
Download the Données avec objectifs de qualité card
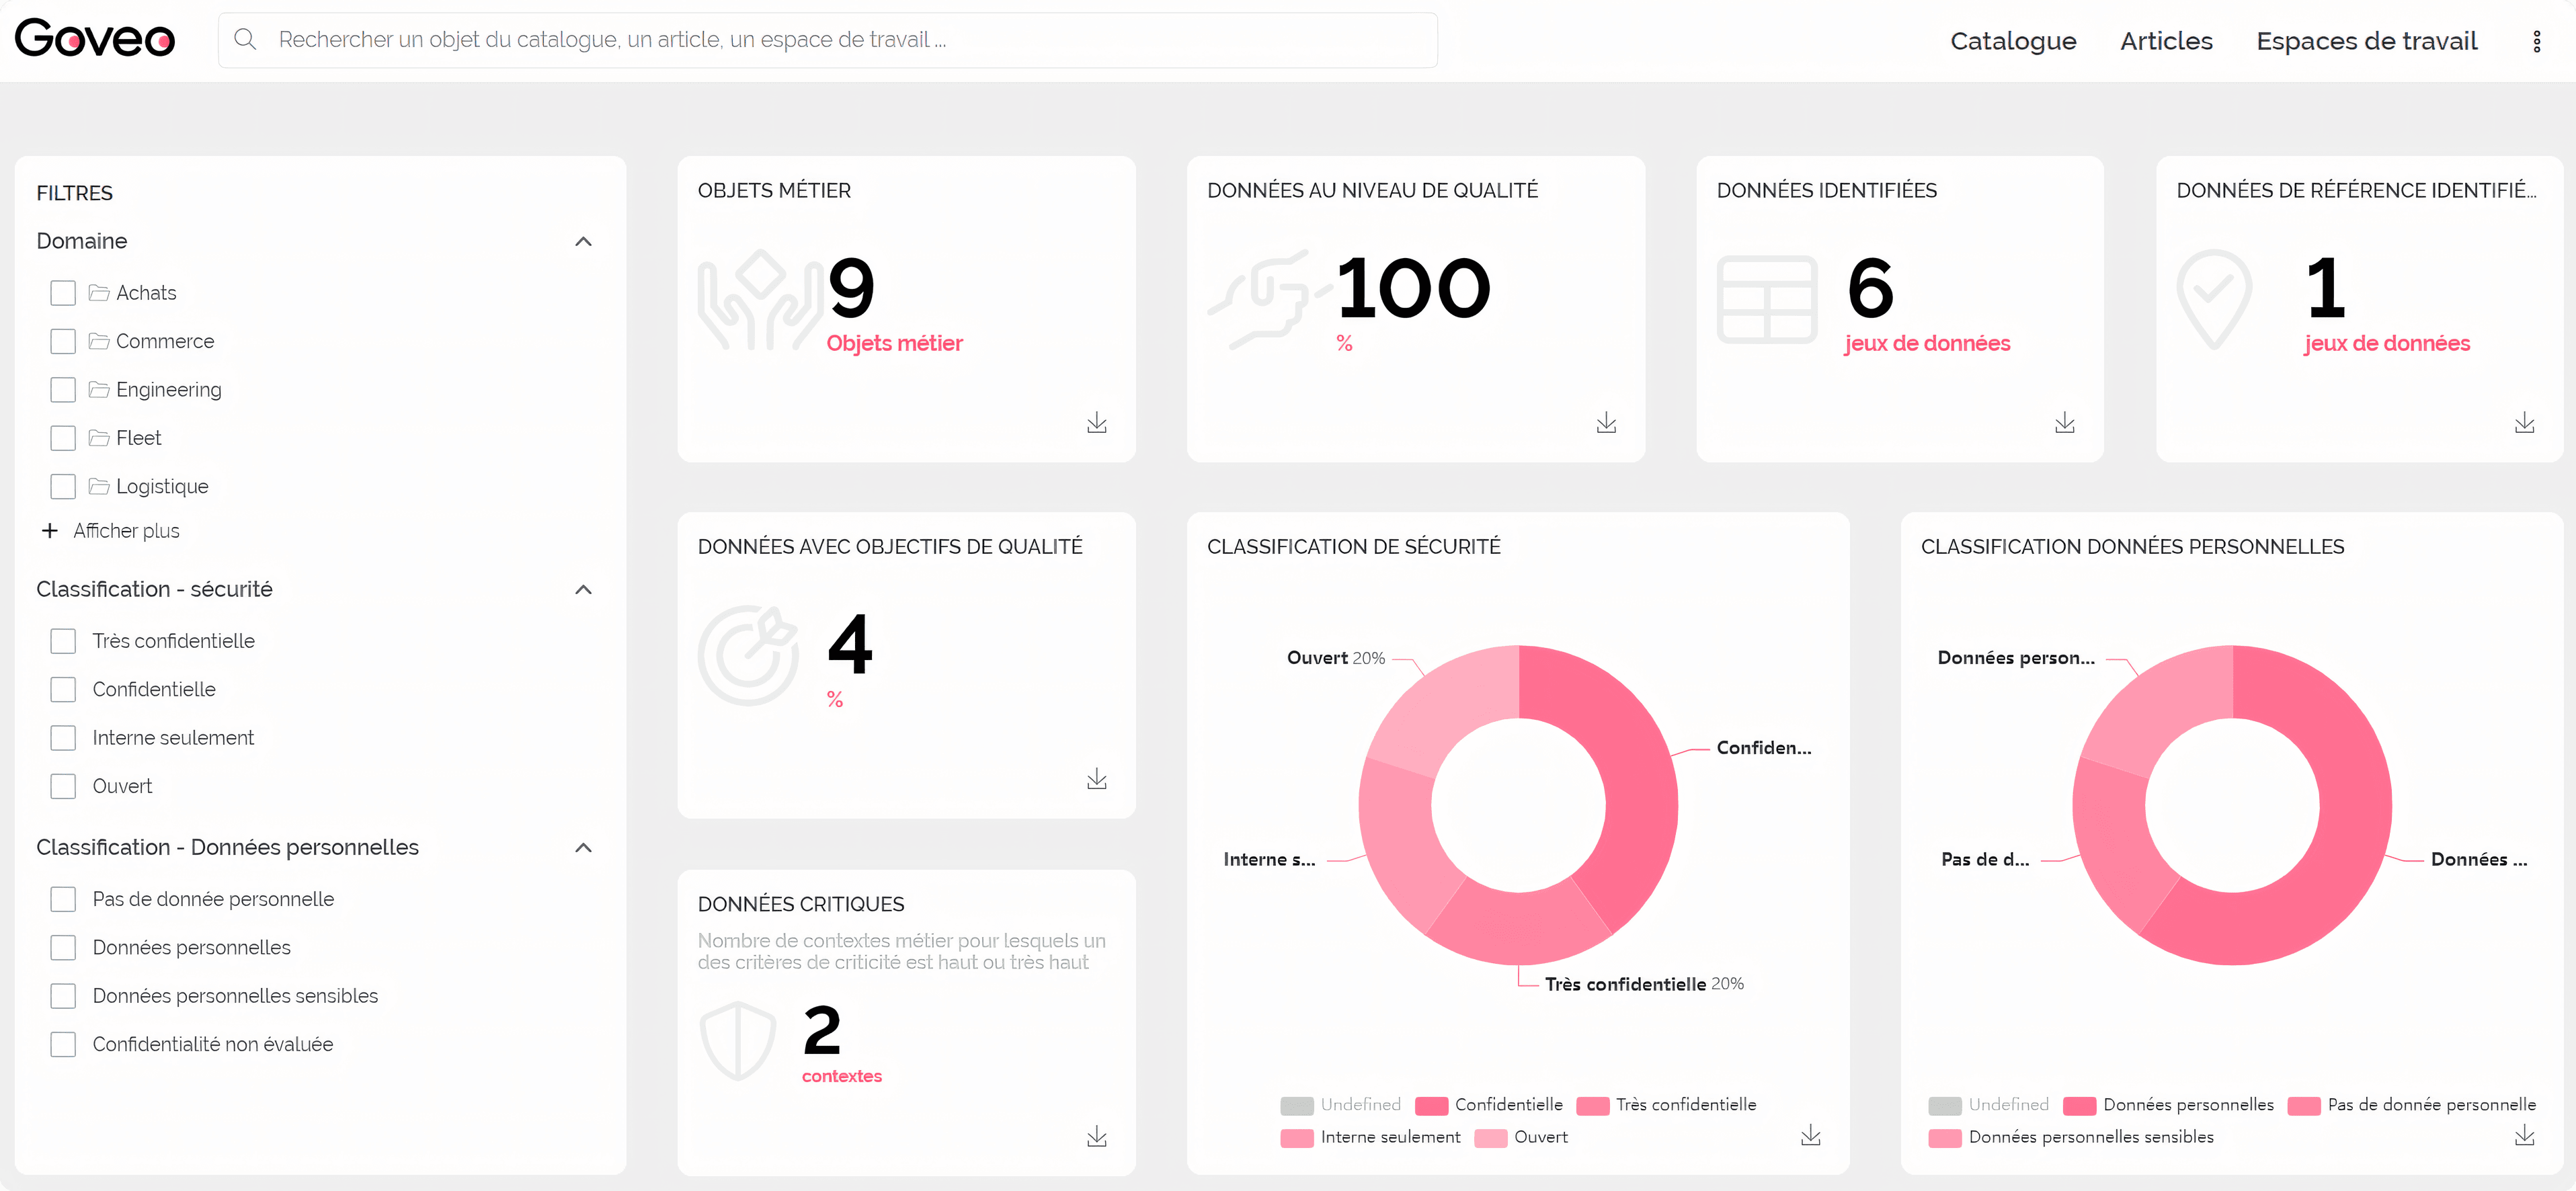pyautogui.click(x=1097, y=778)
